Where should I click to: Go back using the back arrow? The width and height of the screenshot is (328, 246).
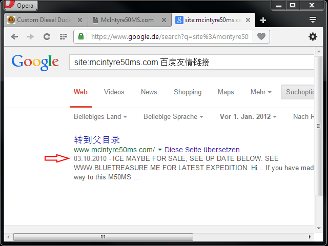pyautogui.click(x=14, y=37)
